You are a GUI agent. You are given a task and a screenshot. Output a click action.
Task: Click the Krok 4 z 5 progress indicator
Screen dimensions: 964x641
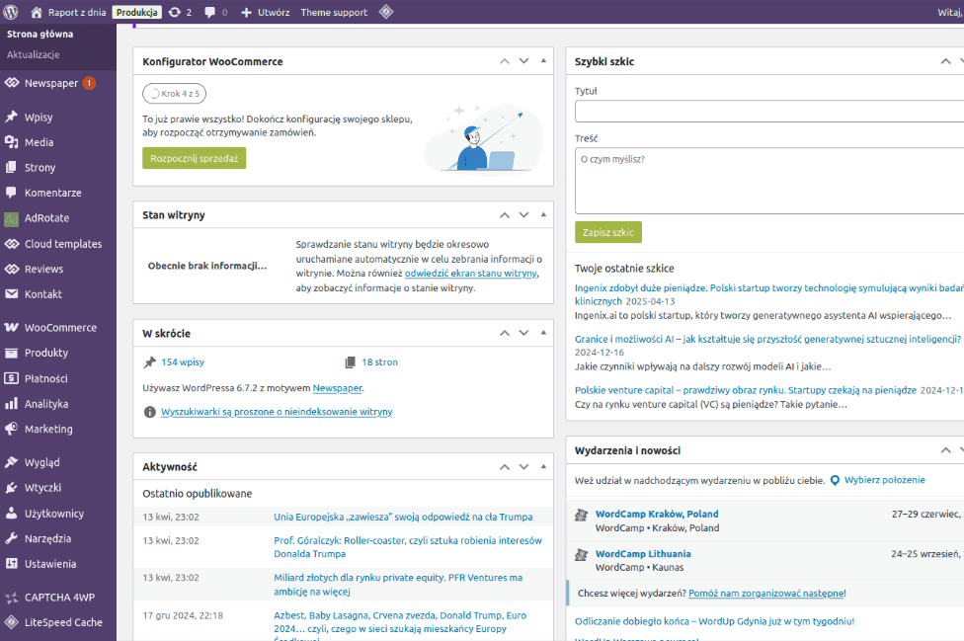point(175,94)
